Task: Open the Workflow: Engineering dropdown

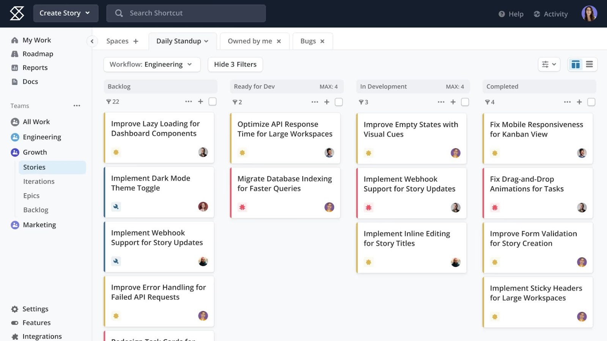Action: point(151,64)
